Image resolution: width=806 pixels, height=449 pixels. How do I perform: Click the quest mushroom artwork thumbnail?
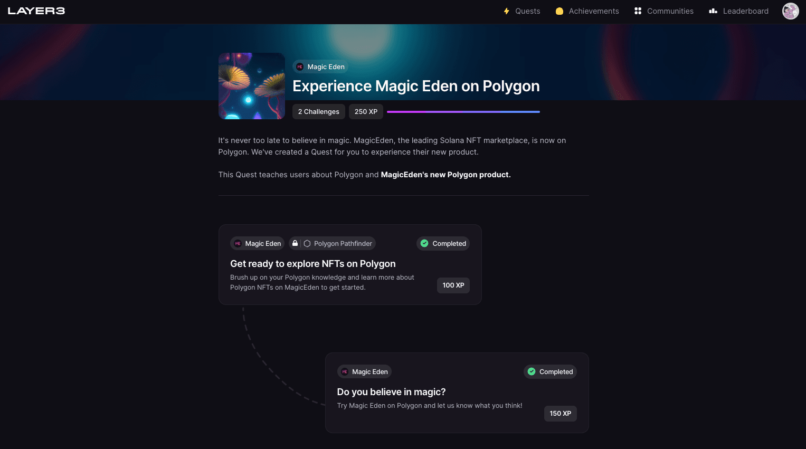pyautogui.click(x=252, y=86)
